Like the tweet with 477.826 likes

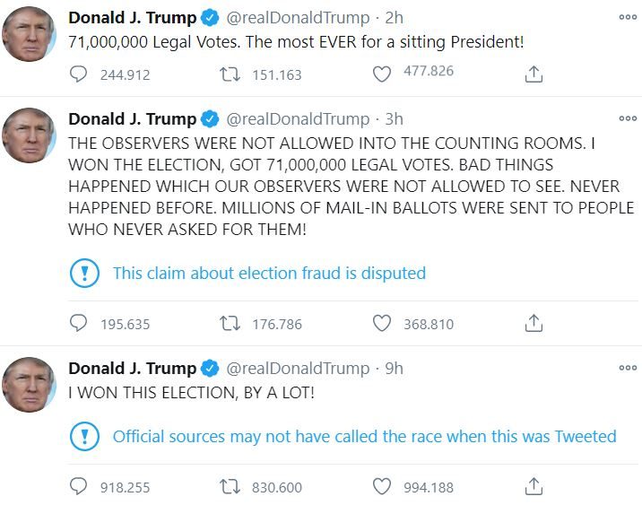click(382, 74)
